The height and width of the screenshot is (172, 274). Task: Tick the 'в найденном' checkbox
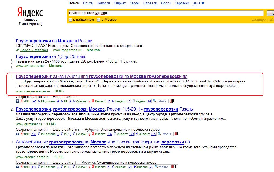click(x=70, y=20)
